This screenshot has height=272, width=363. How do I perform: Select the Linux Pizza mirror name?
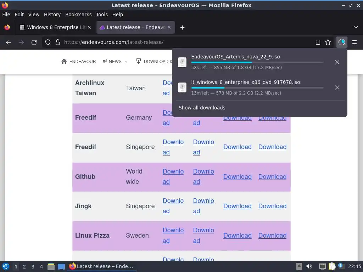pos(92,236)
